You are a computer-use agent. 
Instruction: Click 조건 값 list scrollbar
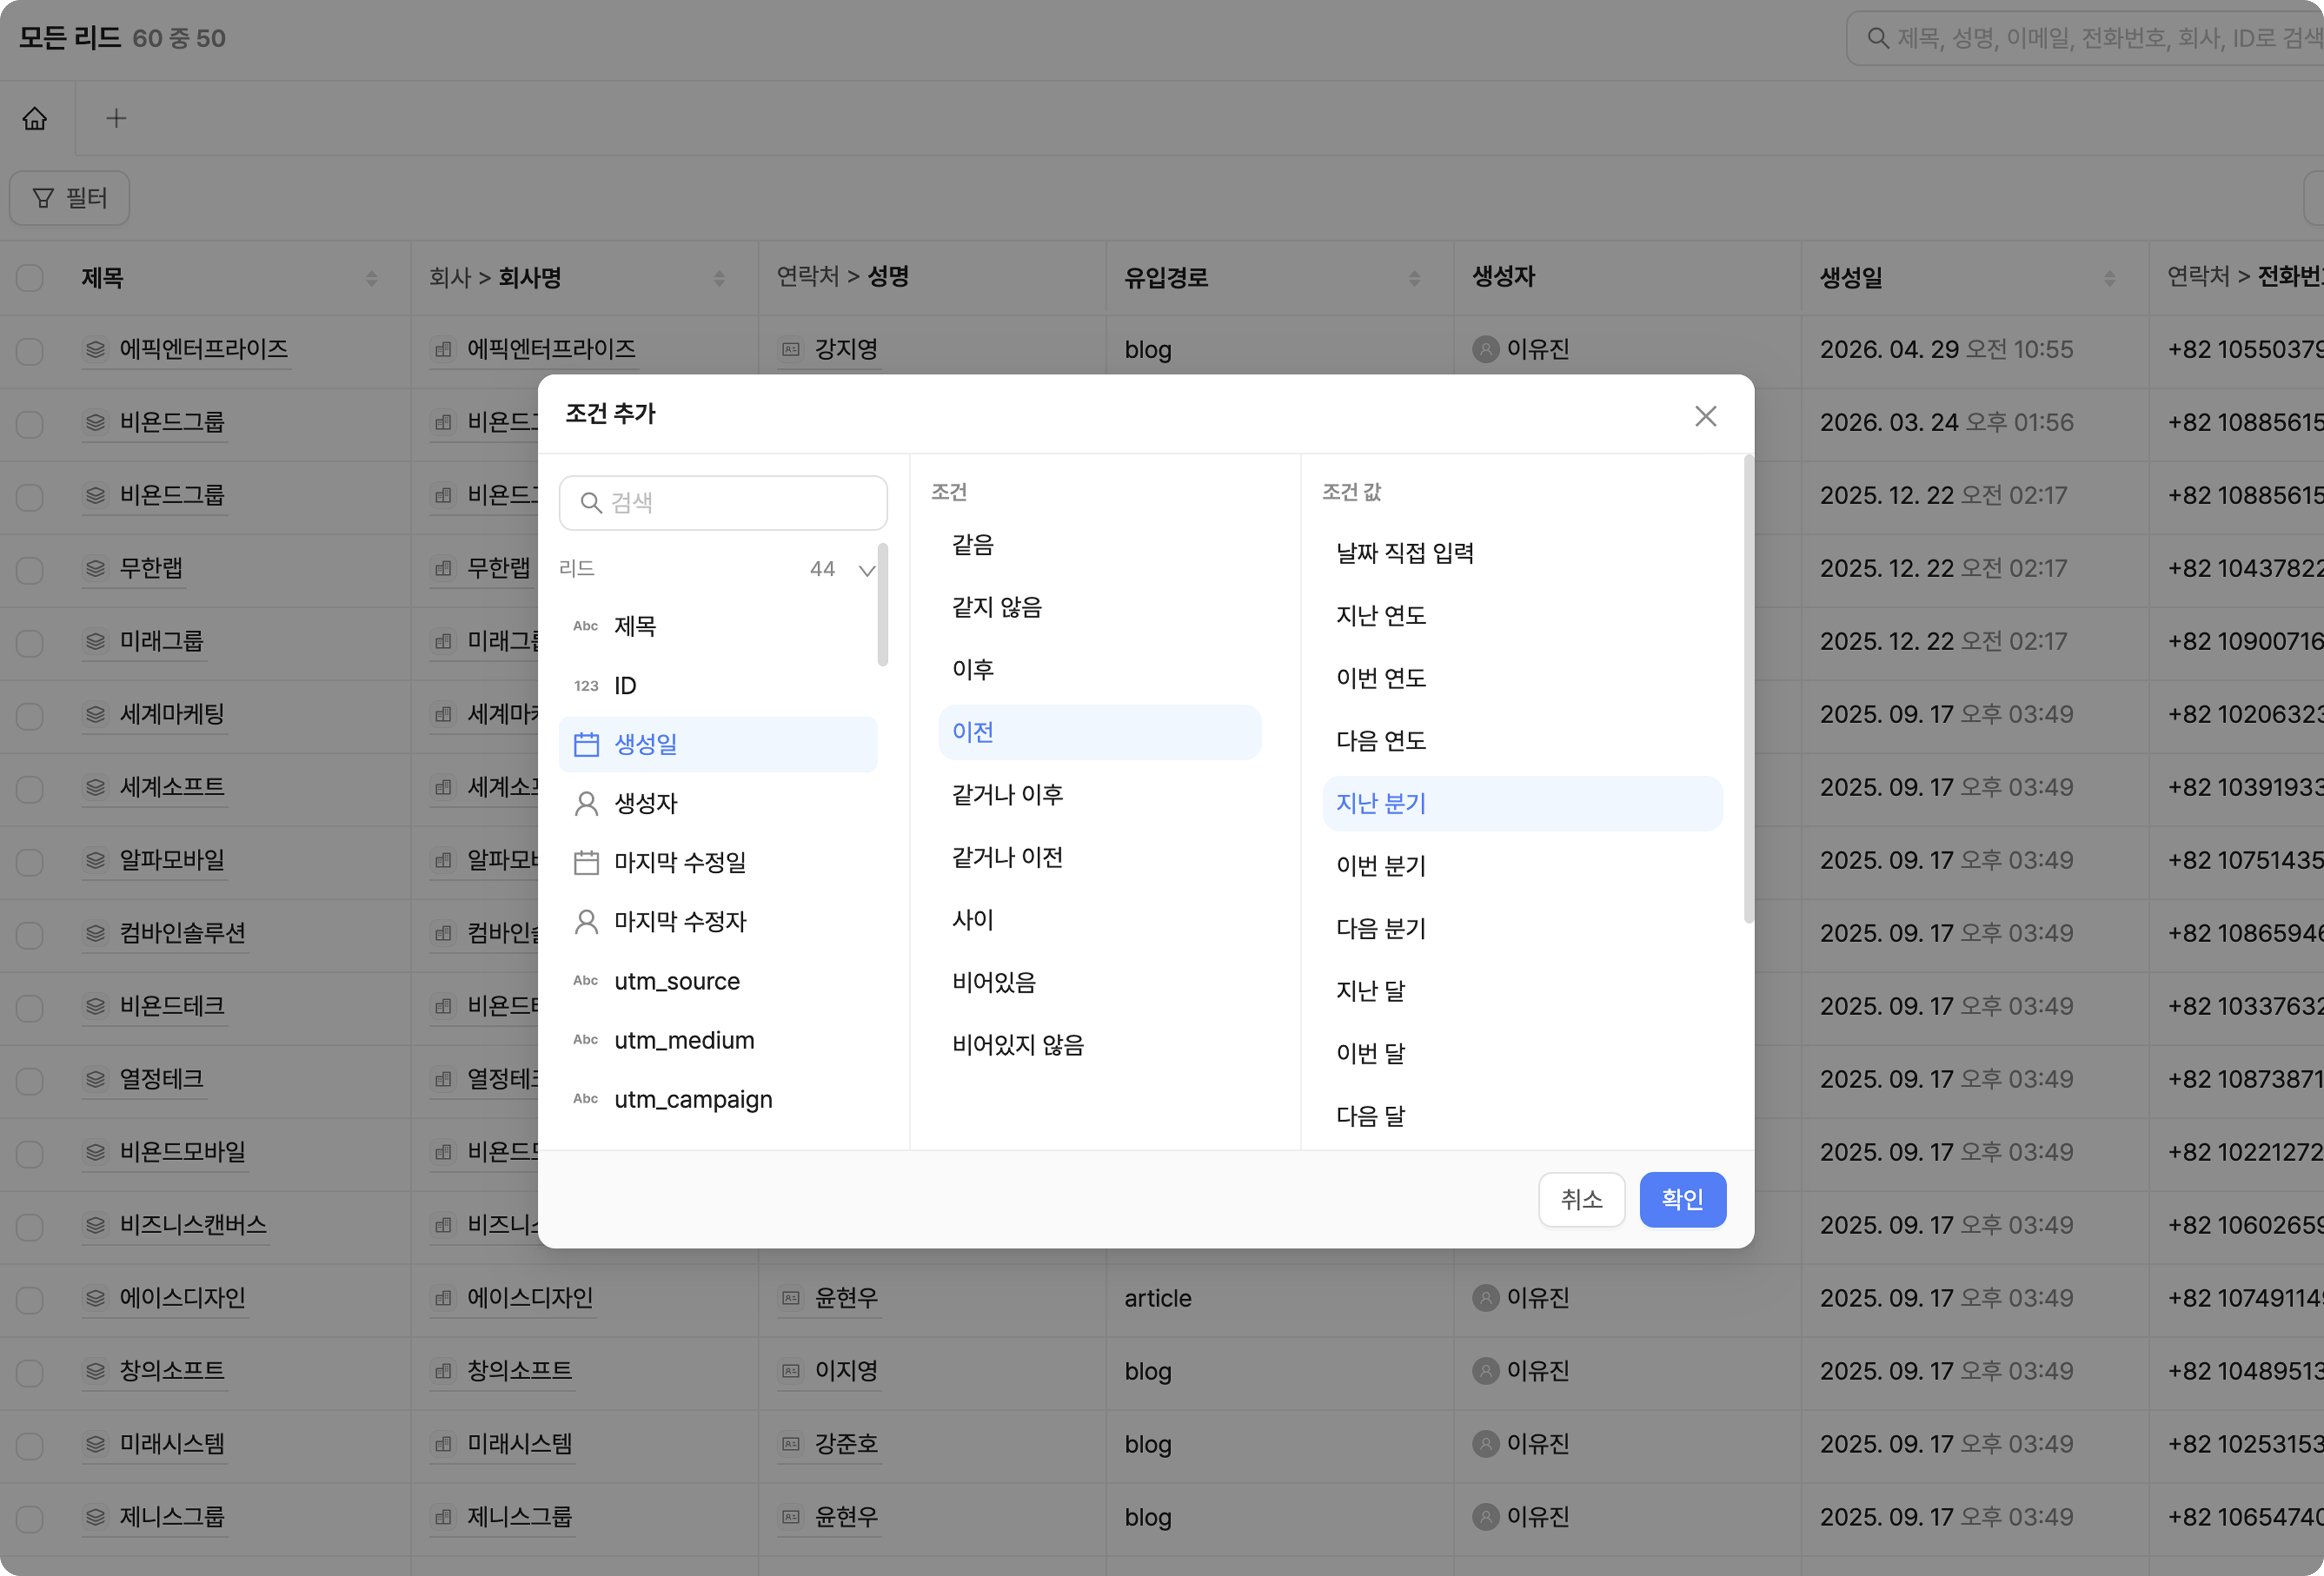pos(1748,689)
